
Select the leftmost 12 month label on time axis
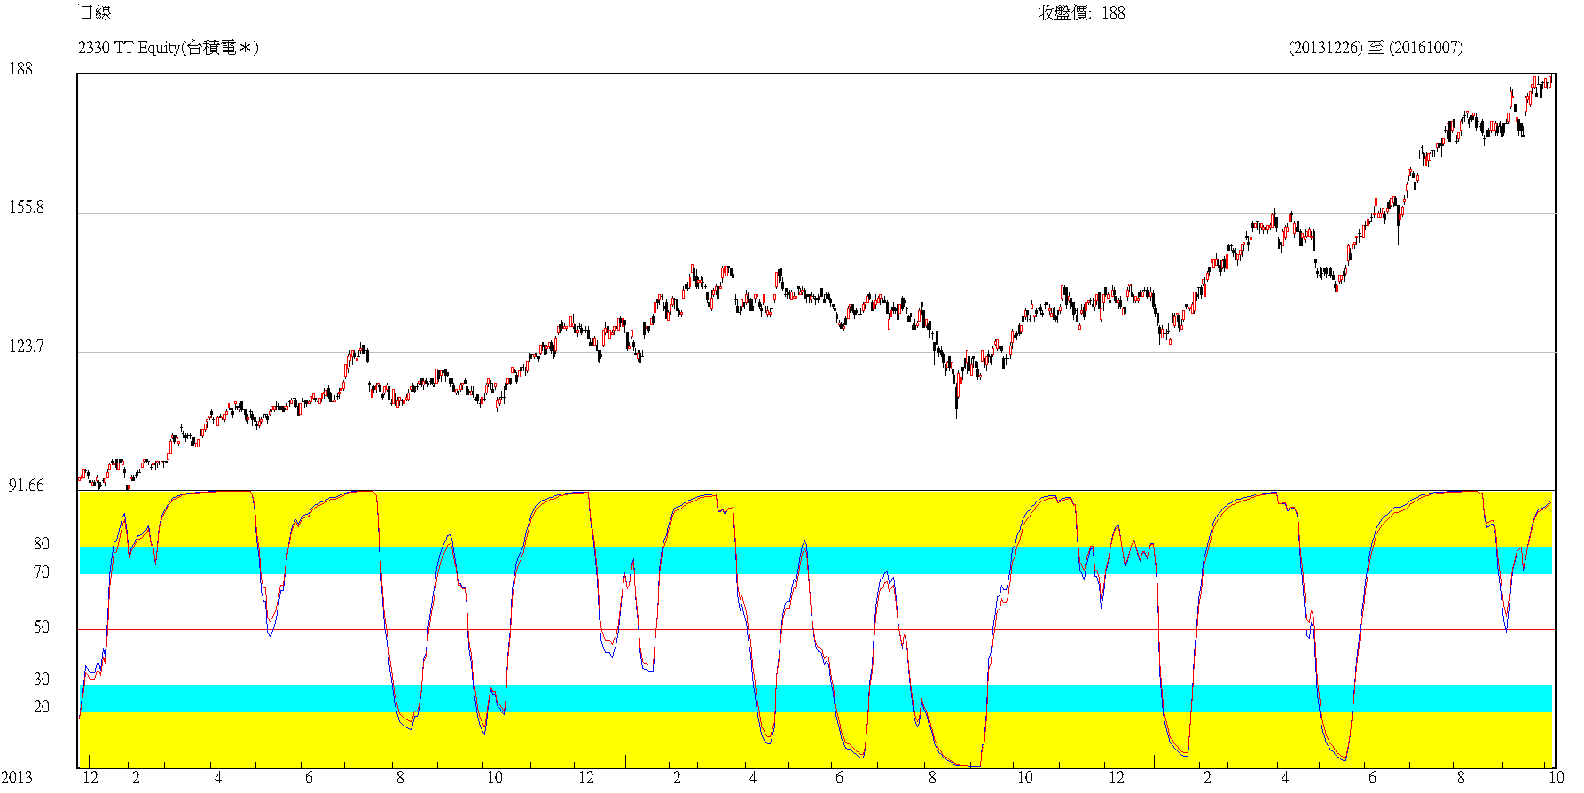coord(90,777)
